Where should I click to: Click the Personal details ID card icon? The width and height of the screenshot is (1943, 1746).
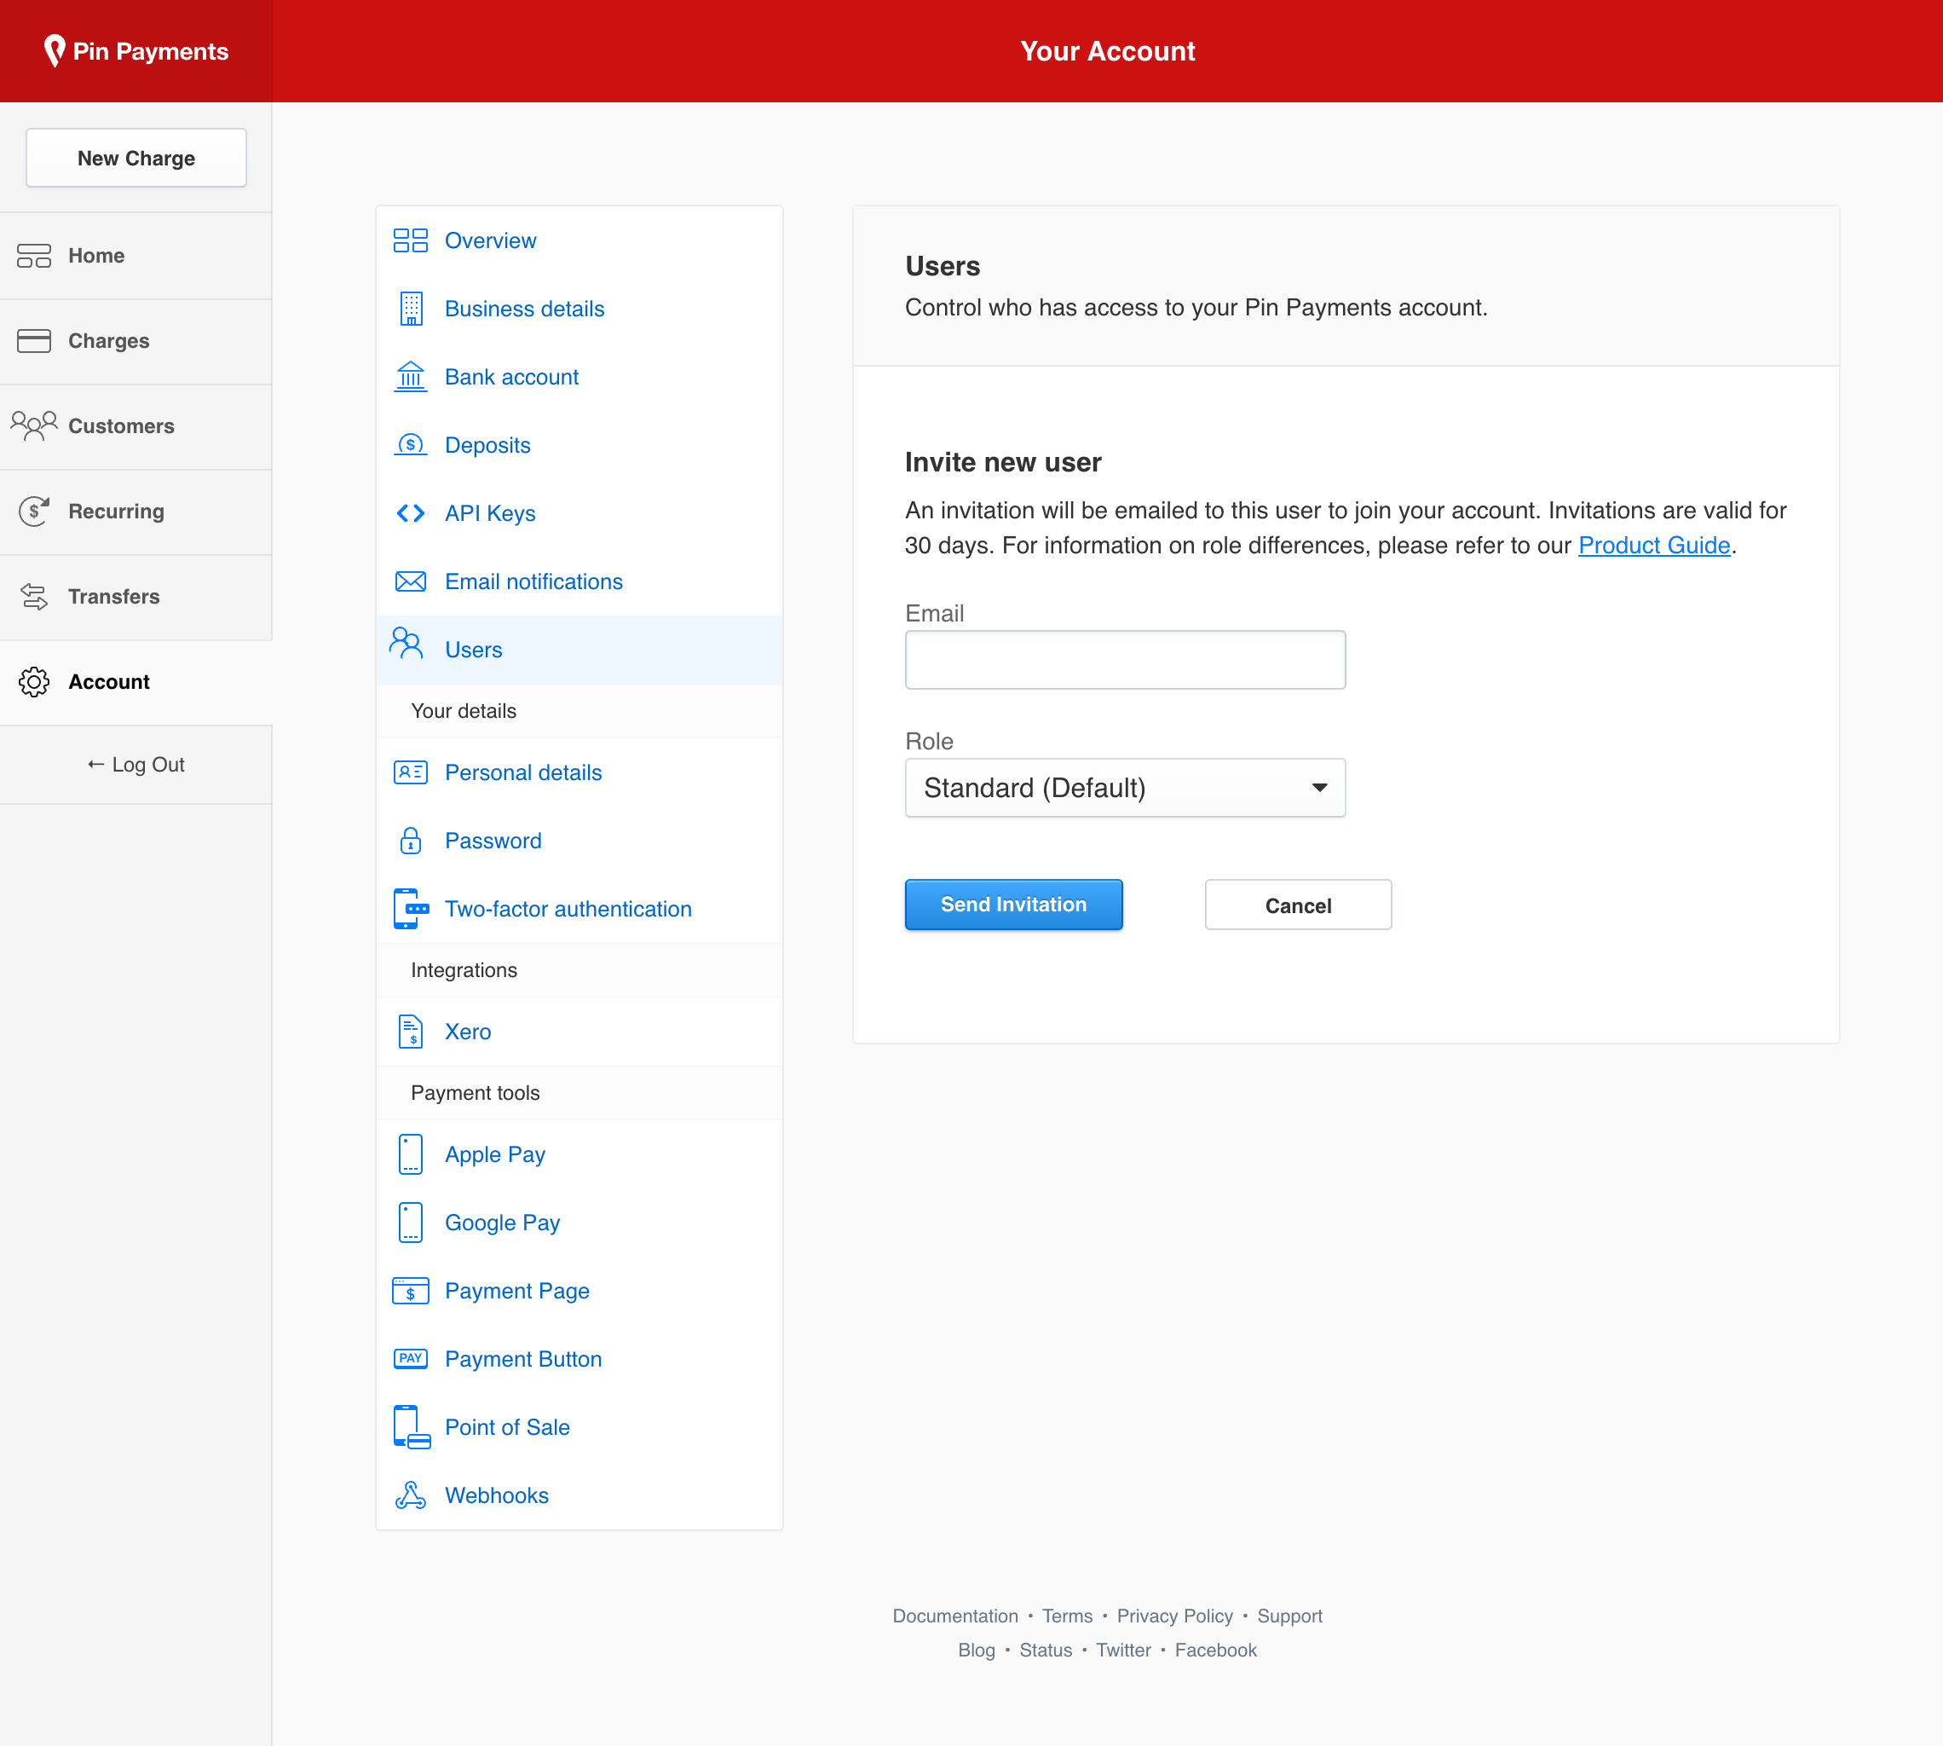tap(411, 772)
